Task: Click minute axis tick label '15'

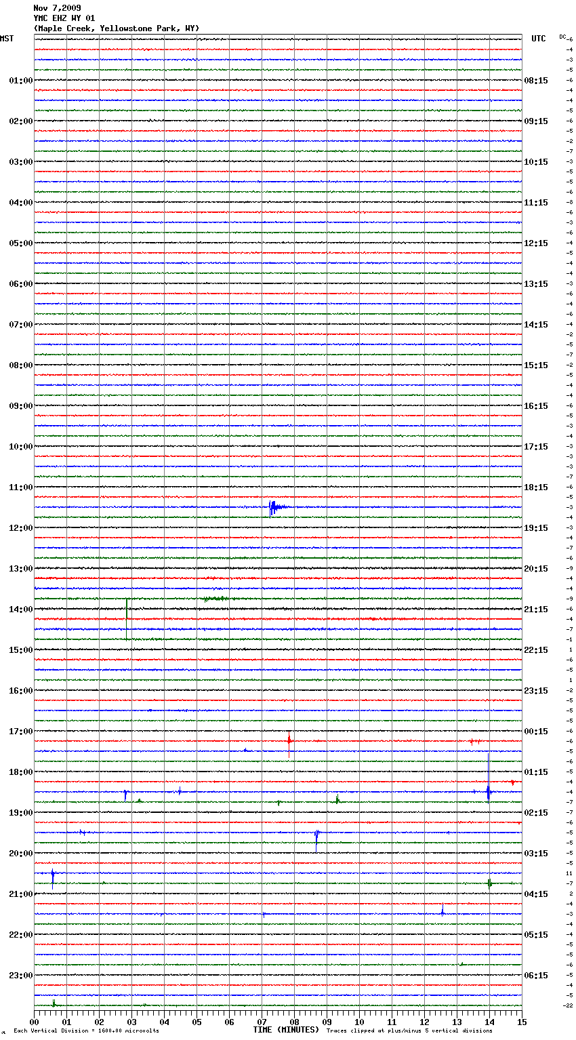Action: coord(522,1022)
